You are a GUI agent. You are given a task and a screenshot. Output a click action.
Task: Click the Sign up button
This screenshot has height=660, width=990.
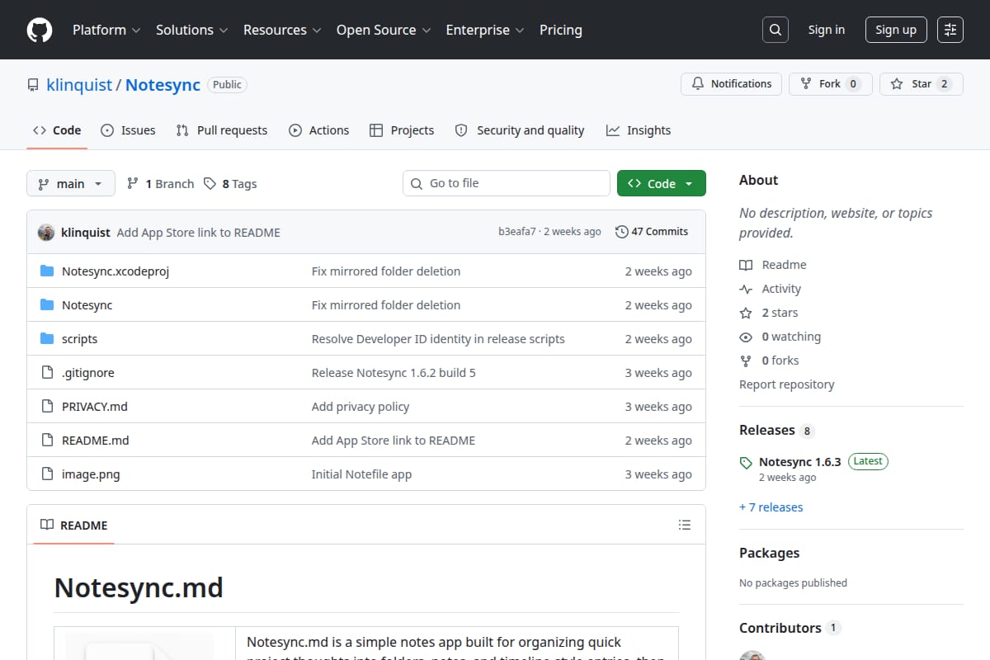pos(896,30)
